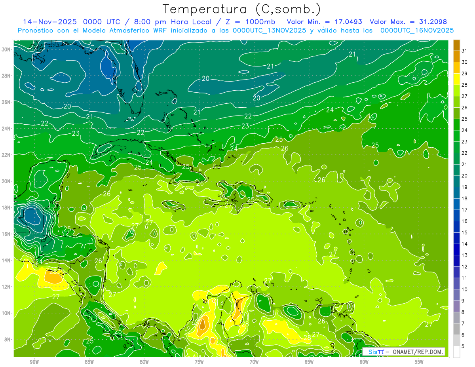Click the '30N' latitude axis label

[6, 49]
